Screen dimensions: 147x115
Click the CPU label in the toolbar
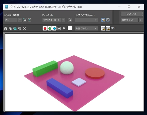coord(113,28)
